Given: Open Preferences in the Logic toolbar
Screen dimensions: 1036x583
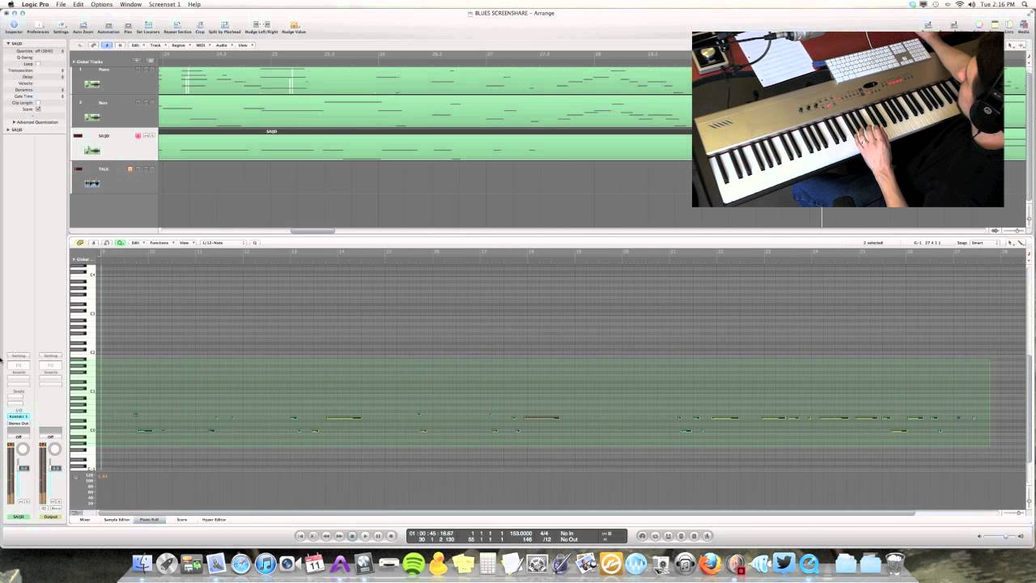Looking at the screenshot, I should click(x=38, y=25).
